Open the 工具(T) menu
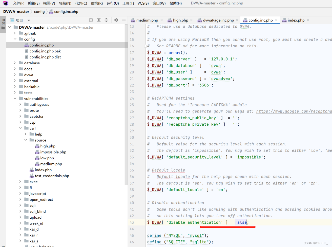The image size is (332, 247). point(128,3)
